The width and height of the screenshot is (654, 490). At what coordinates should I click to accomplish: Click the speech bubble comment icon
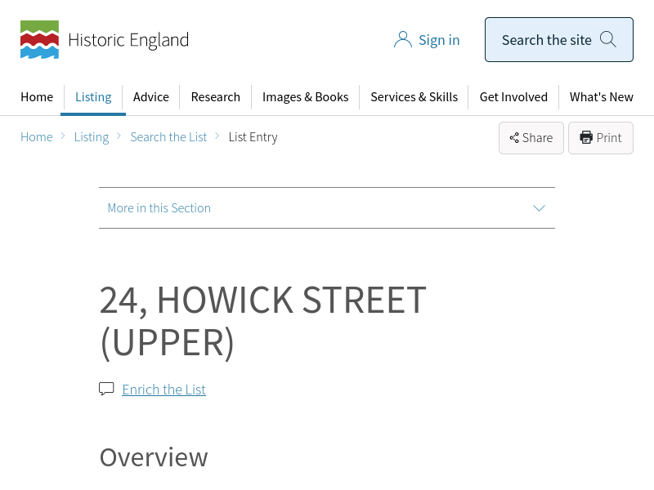[x=106, y=389]
